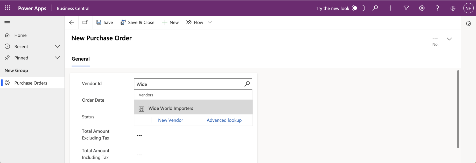The height and width of the screenshot is (163, 476).
Task: Click the Vendor Id lookup search icon
Action: pos(247,84)
